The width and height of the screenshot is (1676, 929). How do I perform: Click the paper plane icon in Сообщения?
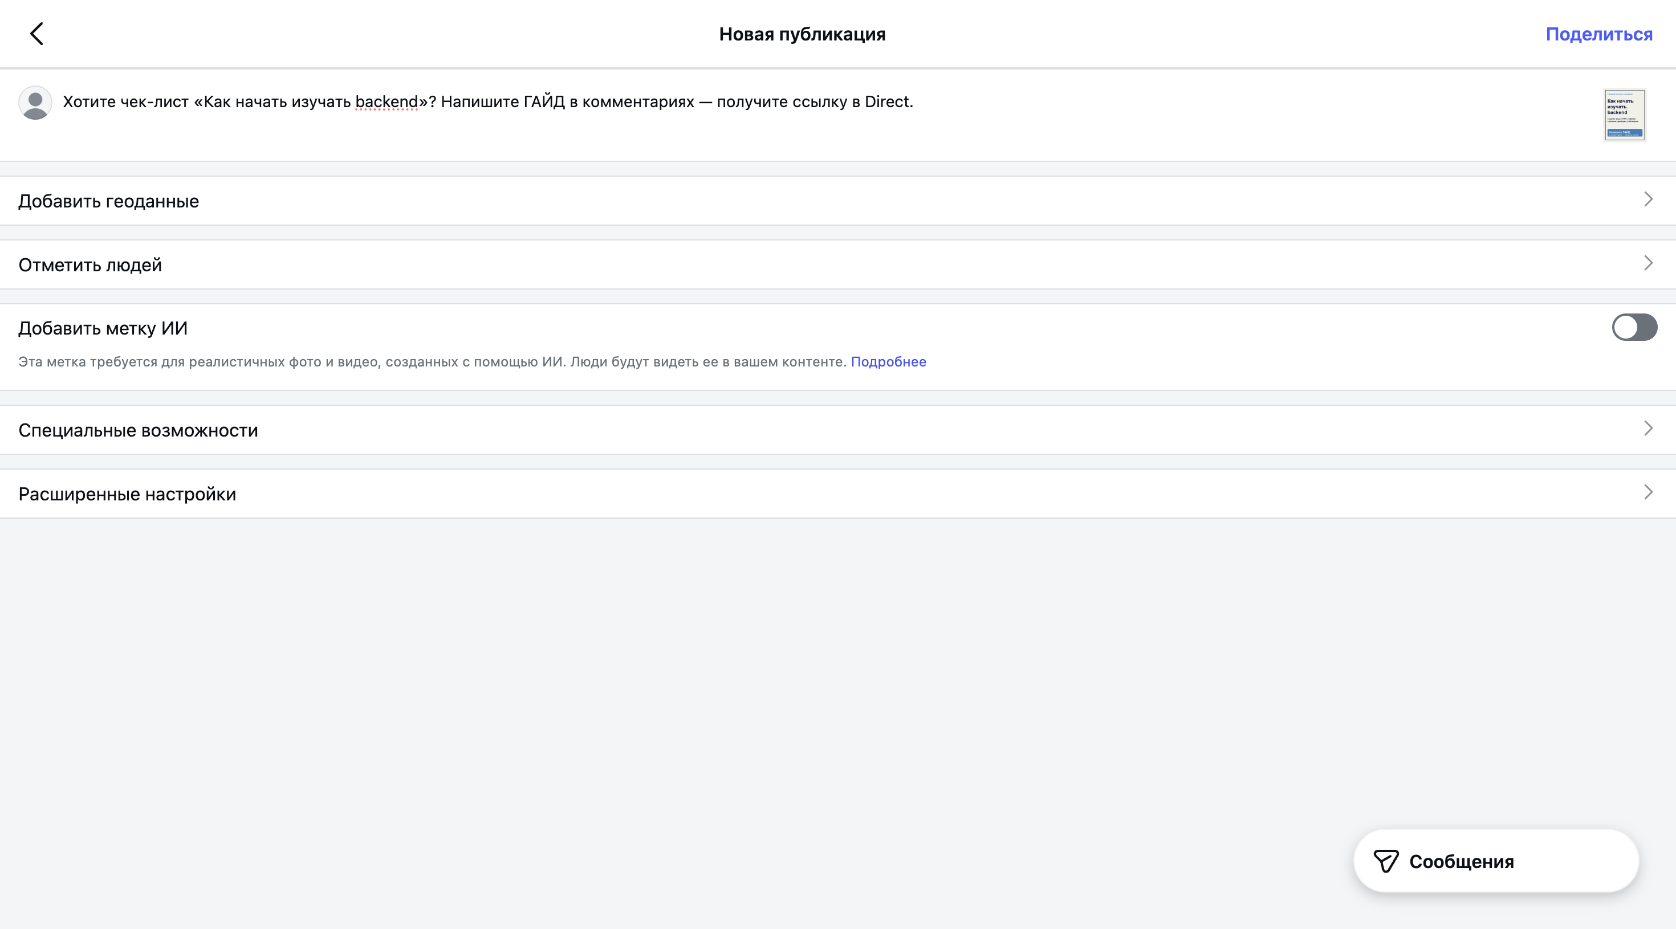[x=1386, y=861]
